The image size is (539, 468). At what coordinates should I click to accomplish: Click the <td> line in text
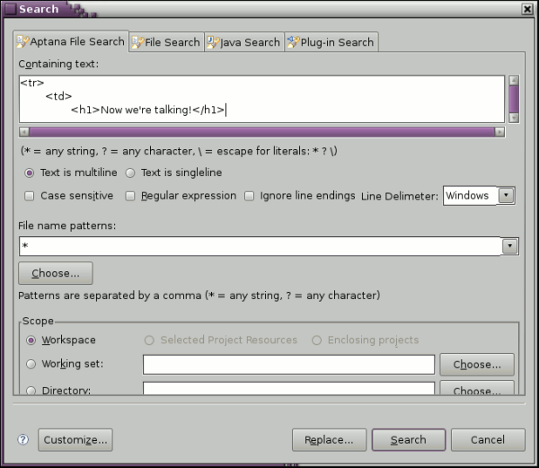coord(58,96)
